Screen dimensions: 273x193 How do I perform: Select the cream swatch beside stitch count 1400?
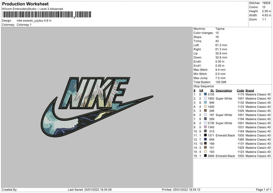[x=206, y=107]
